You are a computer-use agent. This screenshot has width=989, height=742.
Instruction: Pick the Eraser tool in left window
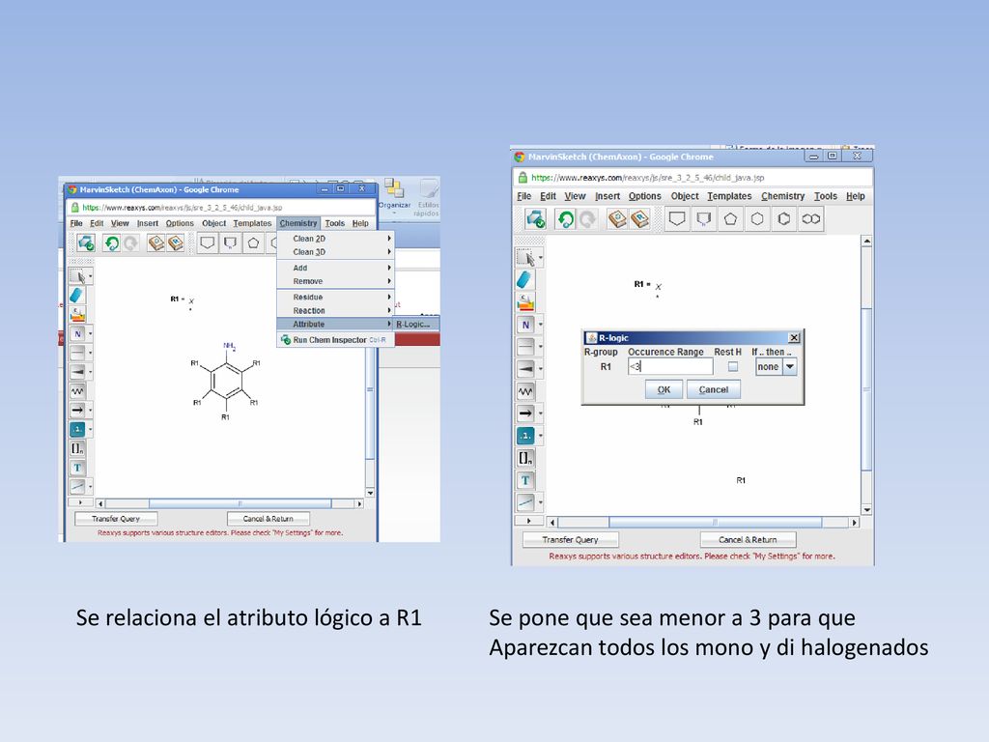tap(77, 295)
